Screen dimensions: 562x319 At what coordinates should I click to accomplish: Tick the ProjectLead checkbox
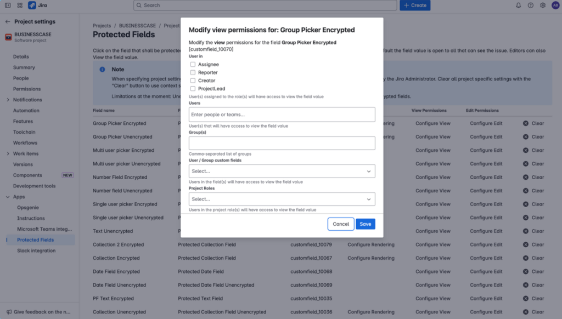(x=193, y=89)
